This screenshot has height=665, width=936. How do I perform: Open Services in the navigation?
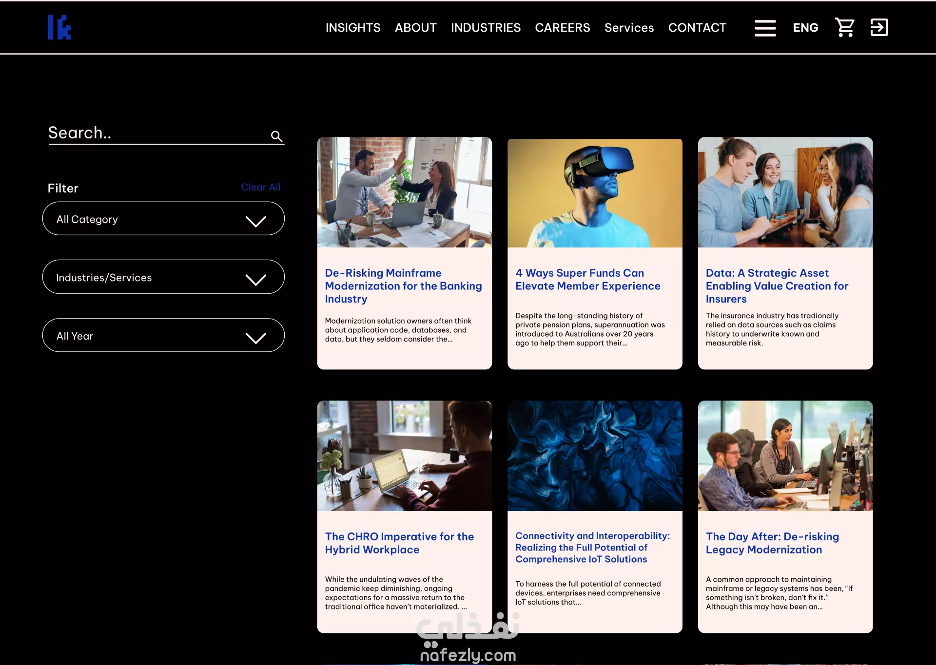pos(629,28)
